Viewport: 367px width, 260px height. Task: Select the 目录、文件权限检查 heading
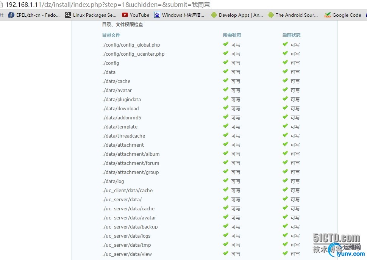[122, 25]
